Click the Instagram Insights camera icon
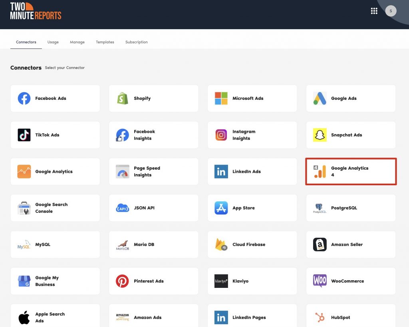Image resolution: width=409 pixels, height=327 pixels. tap(221, 135)
